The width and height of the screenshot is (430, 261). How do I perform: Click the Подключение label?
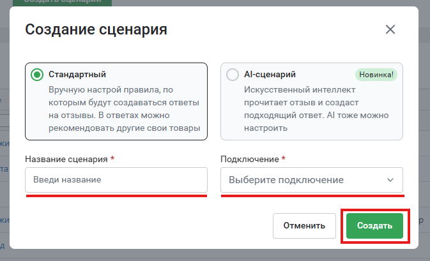[x=250, y=159]
